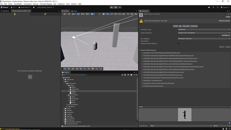Switch to the Hierarchy tab
The width and height of the screenshot is (231, 130).
tap(5, 11)
